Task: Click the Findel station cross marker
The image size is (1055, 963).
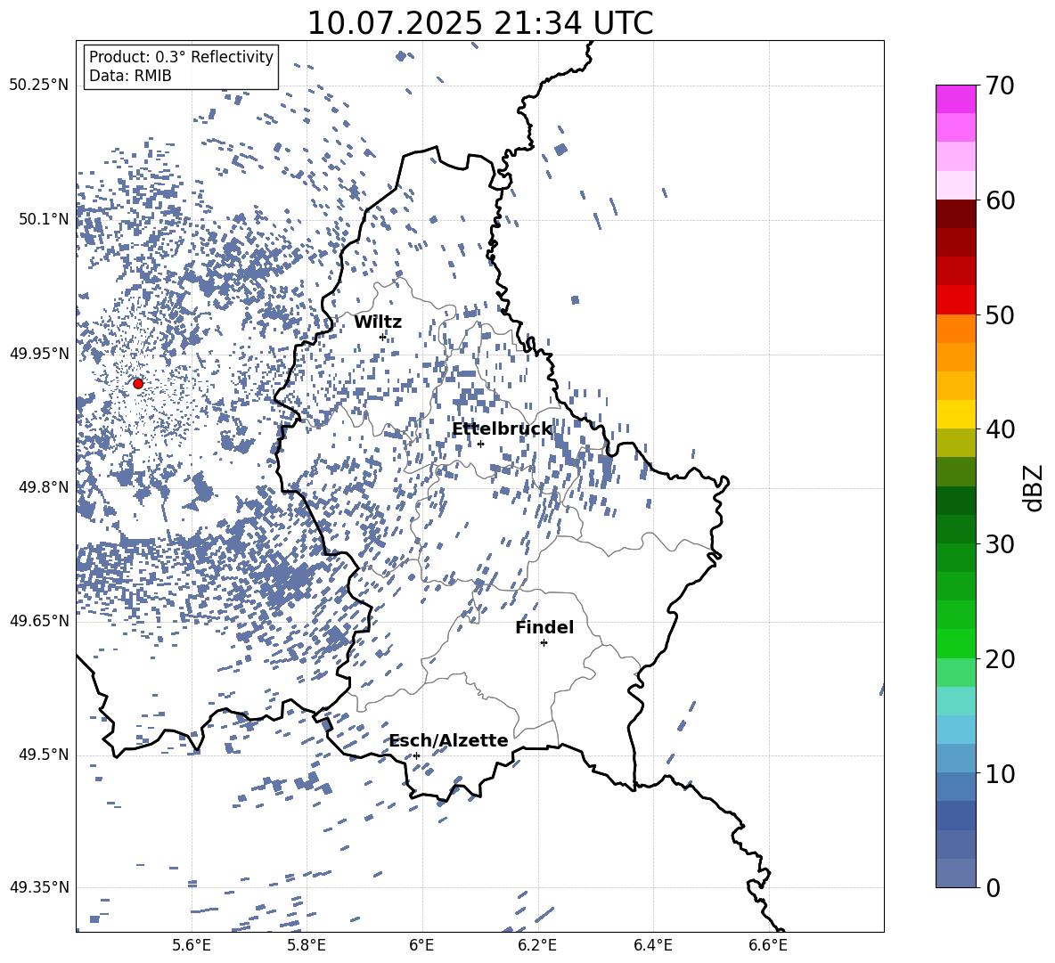Action: [x=544, y=642]
